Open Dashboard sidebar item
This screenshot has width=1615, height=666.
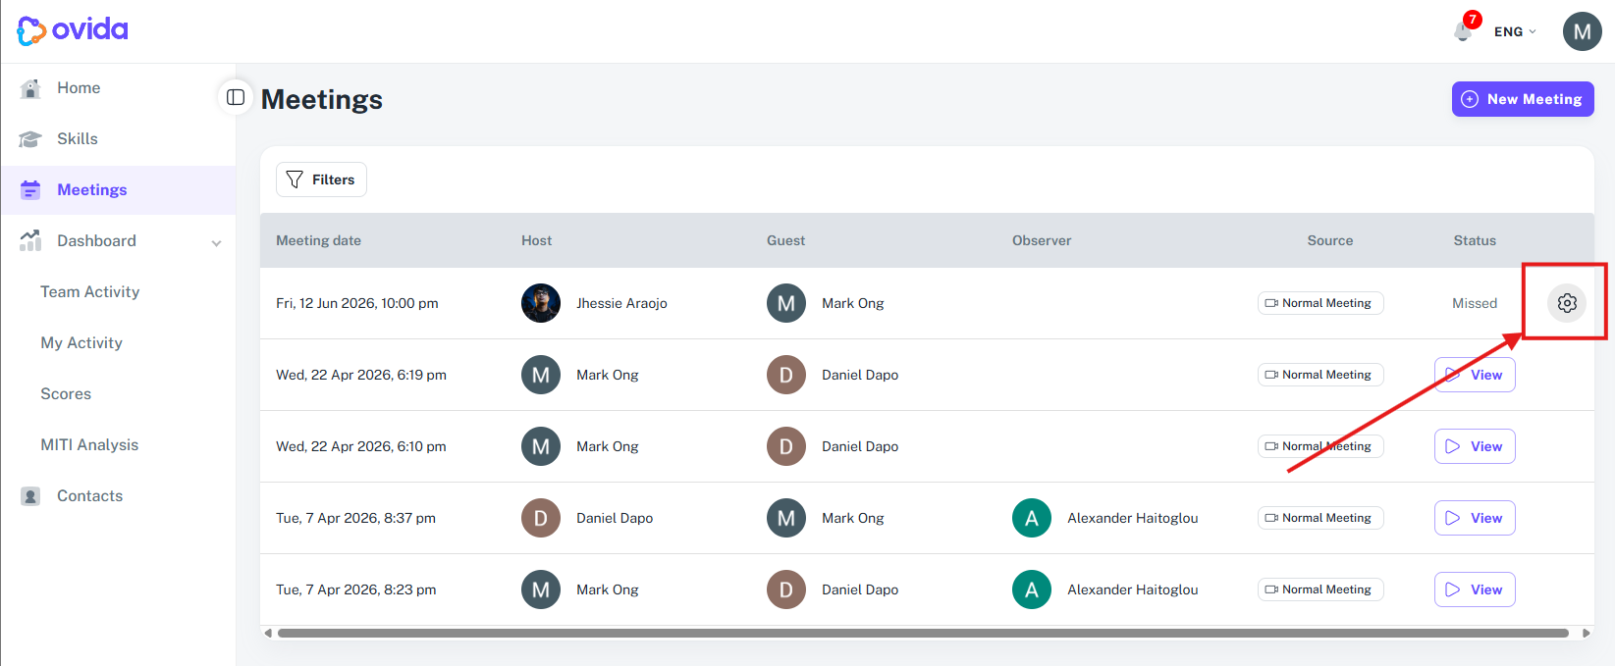click(118, 241)
